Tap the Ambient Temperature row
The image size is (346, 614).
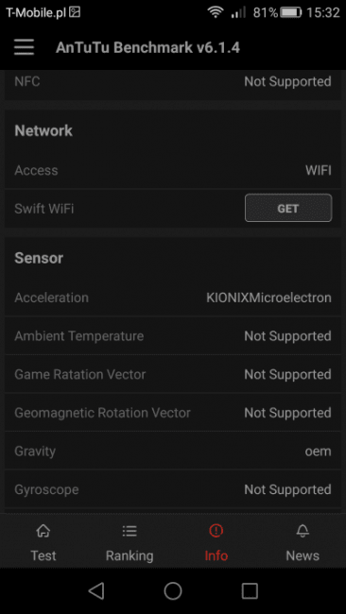tap(173, 336)
